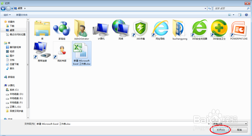Click the search magnifier icon
252x136 pixels.
(x=248, y=9)
